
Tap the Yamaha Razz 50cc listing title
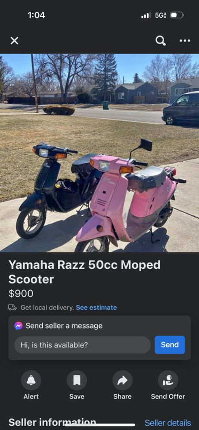(x=85, y=272)
